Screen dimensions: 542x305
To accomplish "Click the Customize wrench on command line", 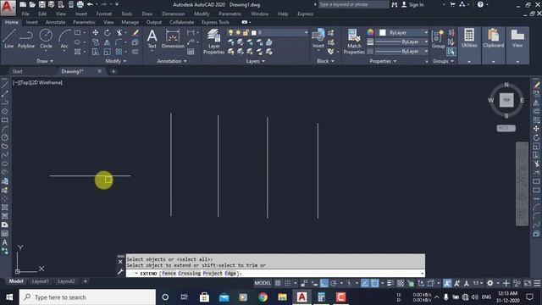I will click(120, 272).
